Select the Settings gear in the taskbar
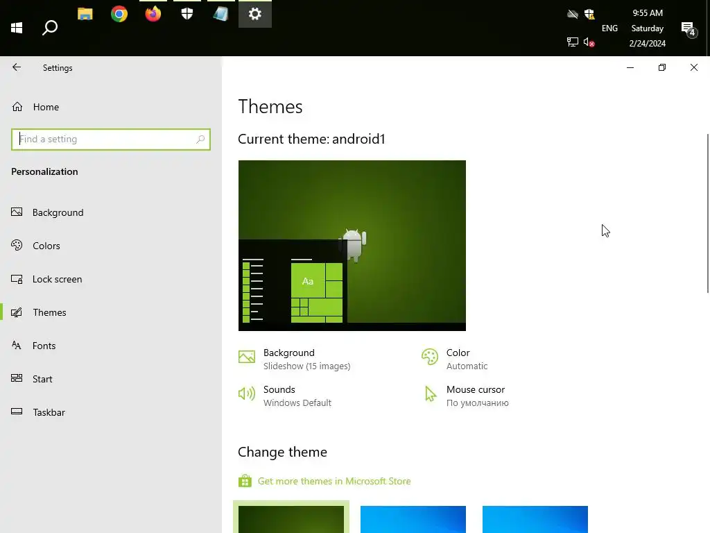The image size is (710, 533). (x=255, y=14)
